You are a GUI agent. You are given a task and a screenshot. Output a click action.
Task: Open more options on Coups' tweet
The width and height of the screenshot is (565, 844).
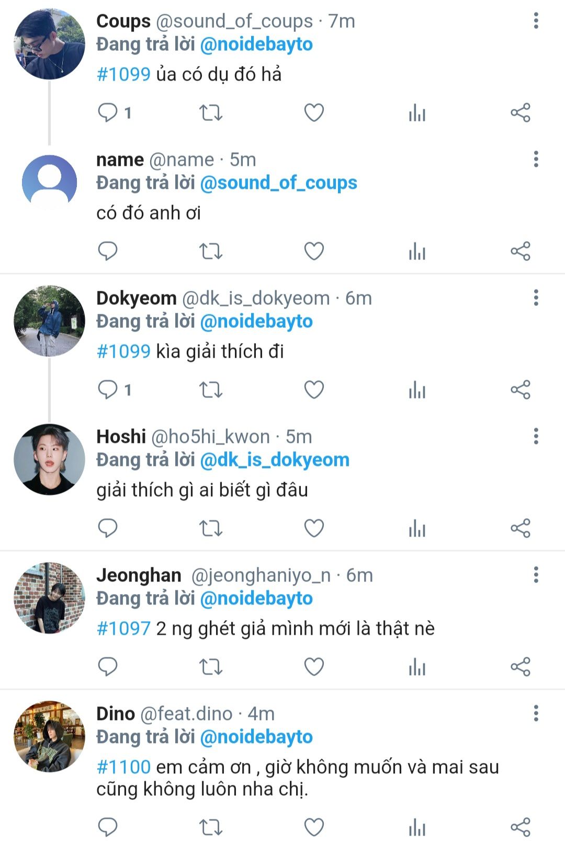coord(536,21)
